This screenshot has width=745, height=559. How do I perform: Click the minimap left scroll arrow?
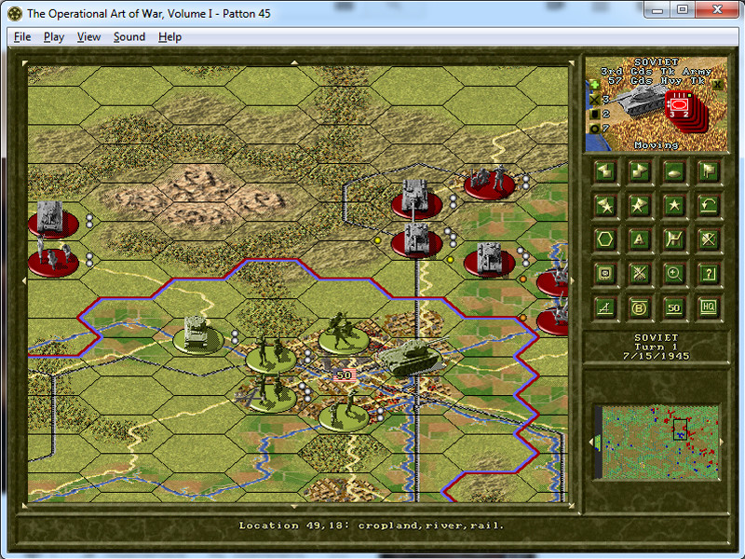pos(591,442)
